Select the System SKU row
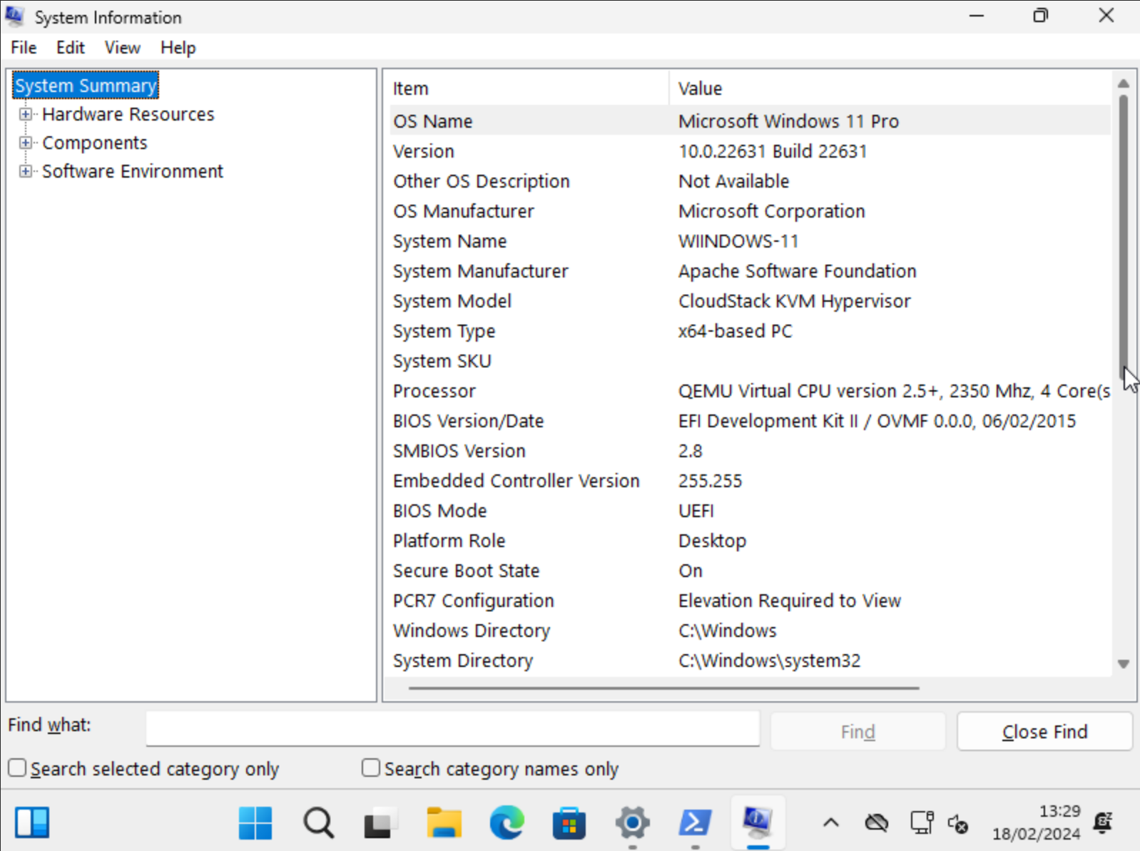Image resolution: width=1140 pixels, height=851 pixels. pos(750,361)
